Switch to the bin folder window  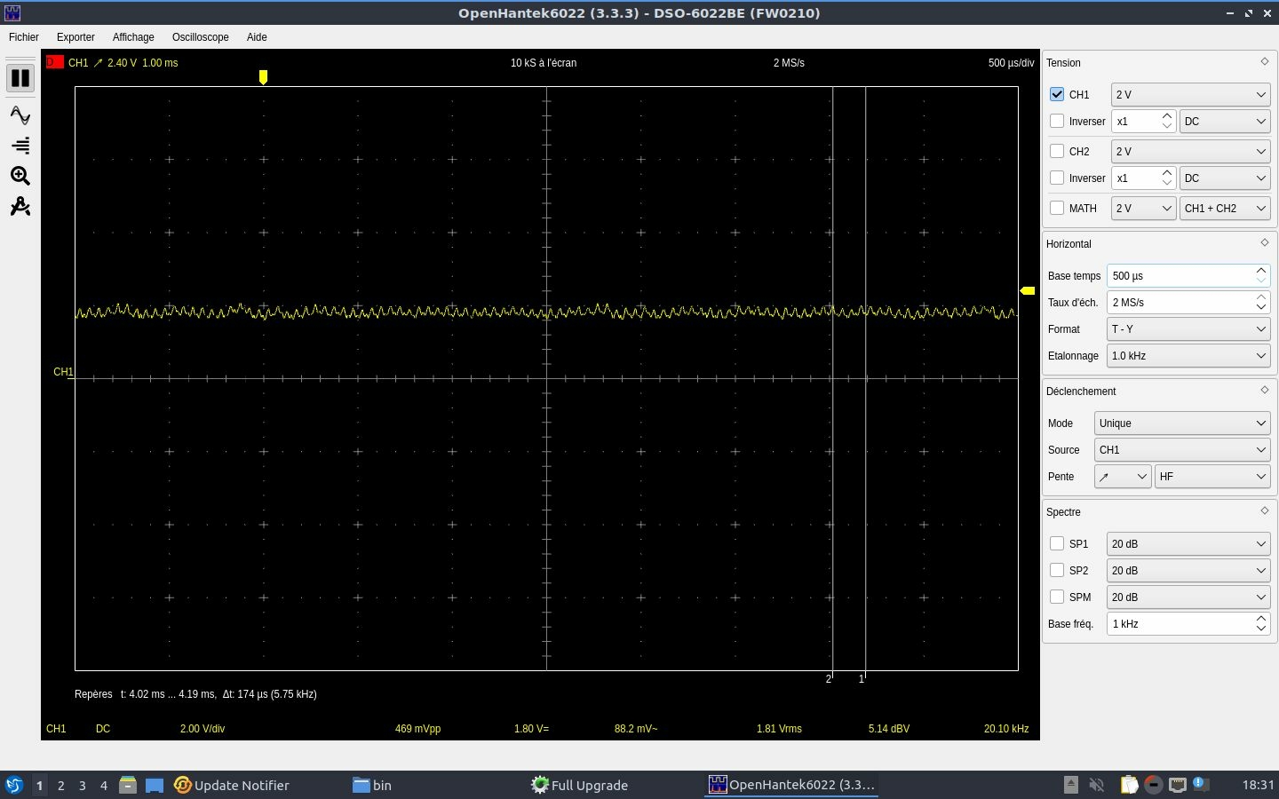[372, 785]
